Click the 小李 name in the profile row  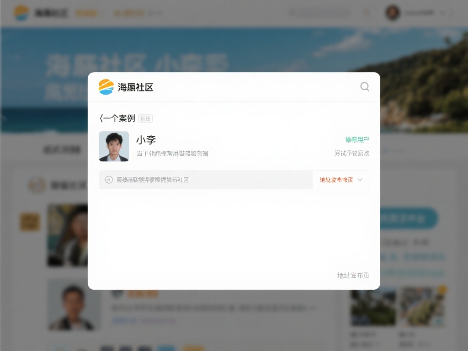point(146,140)
